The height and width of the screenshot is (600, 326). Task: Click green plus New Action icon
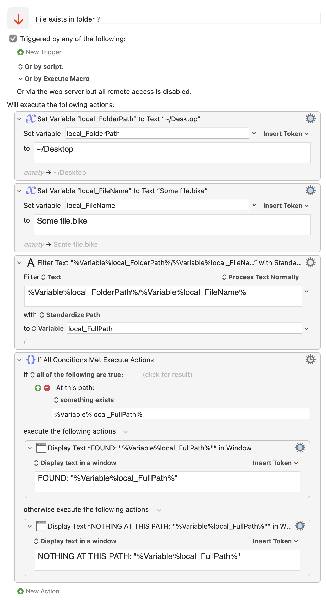pos(20,591)
